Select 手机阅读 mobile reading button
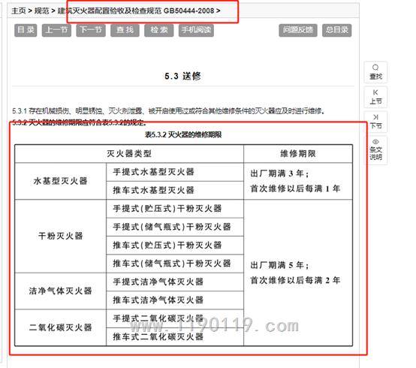This screenshot has height=368, width=416. (196, 30)
